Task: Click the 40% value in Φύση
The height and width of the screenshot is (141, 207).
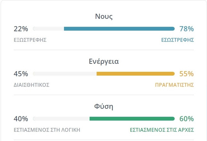Action: click(21, 119)
